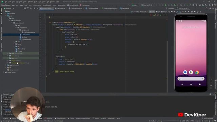Open the Logcat tool window

click(x=71, y=119)
